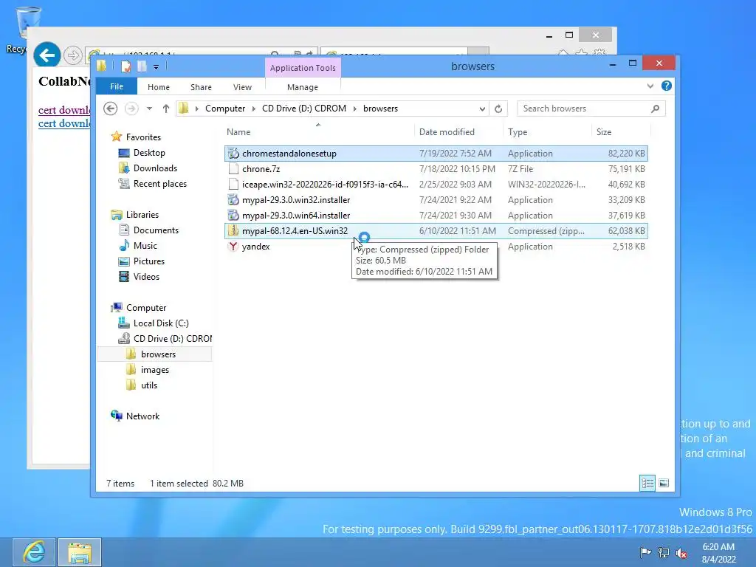The width and height of the screenshot is (756, 567).
Task: Open Local Disk (C:)
Action: [161, 323]
